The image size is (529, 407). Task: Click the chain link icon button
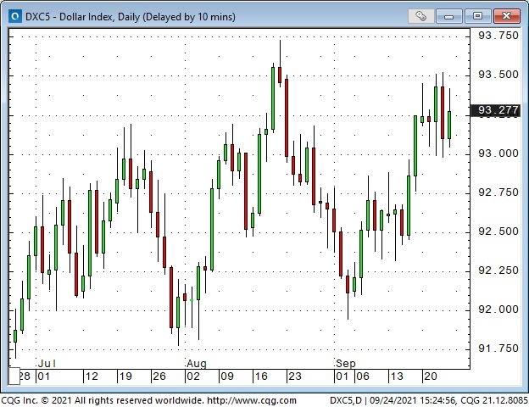420,16
